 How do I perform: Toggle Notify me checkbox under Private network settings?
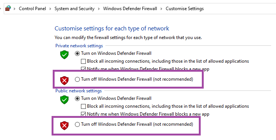[x=83, y=69]
